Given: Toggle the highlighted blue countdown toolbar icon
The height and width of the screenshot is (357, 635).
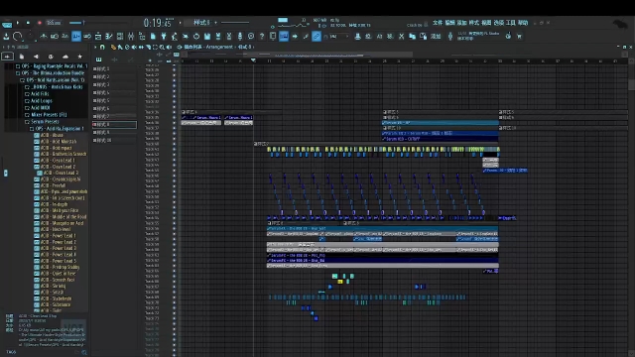Looking at the screenshot, I should click(76, 37).
